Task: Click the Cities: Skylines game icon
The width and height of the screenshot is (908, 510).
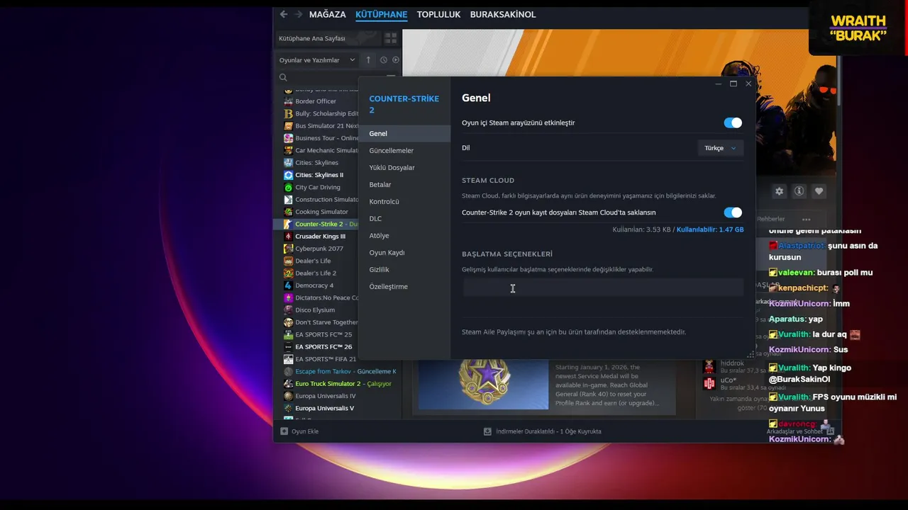Action: (288, 163)
